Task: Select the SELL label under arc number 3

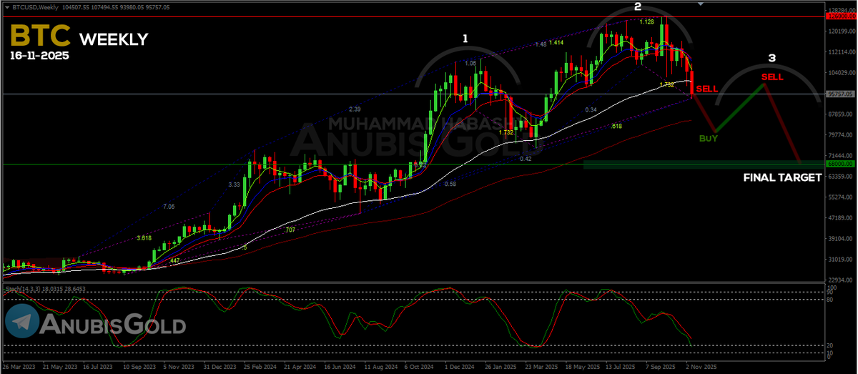Action: (772, 77)
